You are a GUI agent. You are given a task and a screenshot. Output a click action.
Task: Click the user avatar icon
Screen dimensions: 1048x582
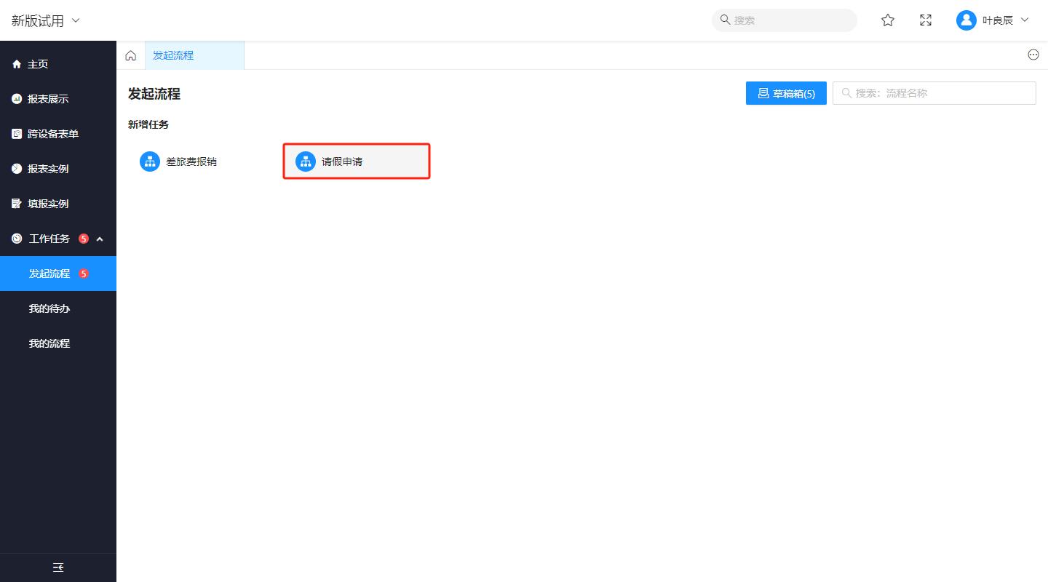point(966,20)
